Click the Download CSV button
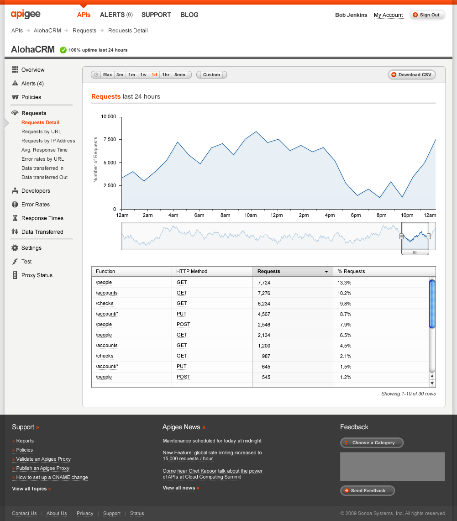 coord(411,75)
